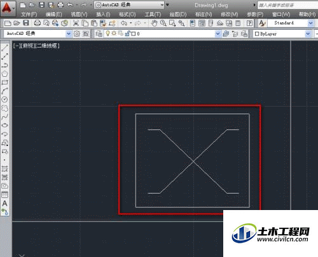Click Match Properties brush icon
This screenshot has width=318, height=257.
pyautogui.click(x=103, y=23)
